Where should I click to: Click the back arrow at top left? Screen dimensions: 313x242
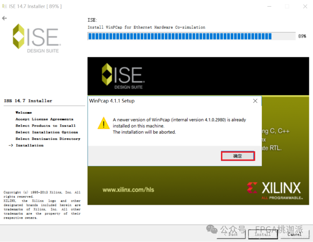(x=4, y=18)
